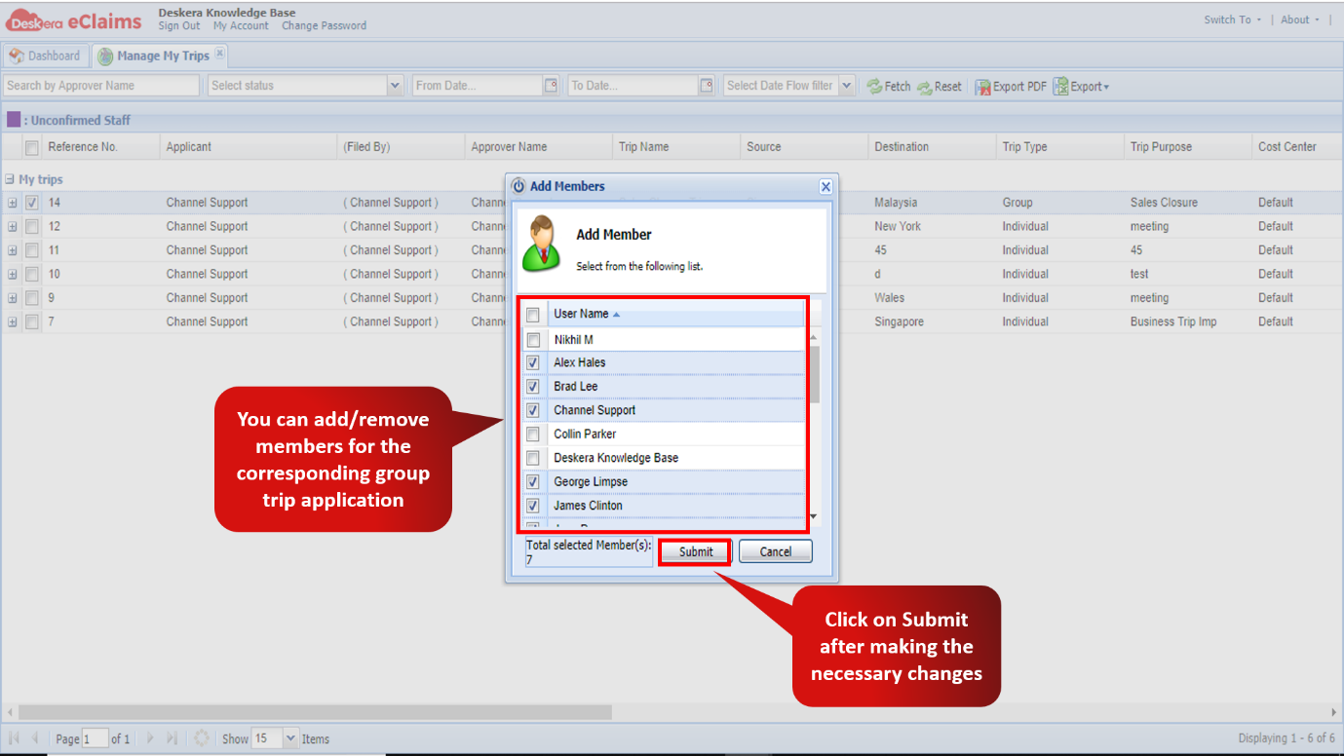This screenshot has height=756, width=1344.
Task: Click the pagination refresh icon
Action: [202, 738]
